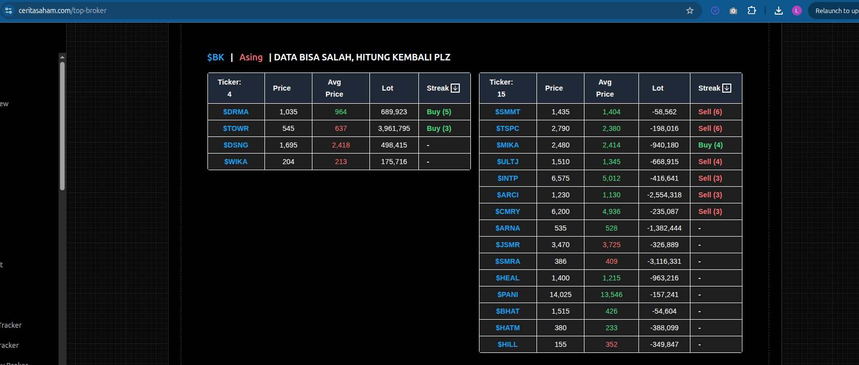
Task: Bookmark this page with the star icon
Action: click(690, 11)
